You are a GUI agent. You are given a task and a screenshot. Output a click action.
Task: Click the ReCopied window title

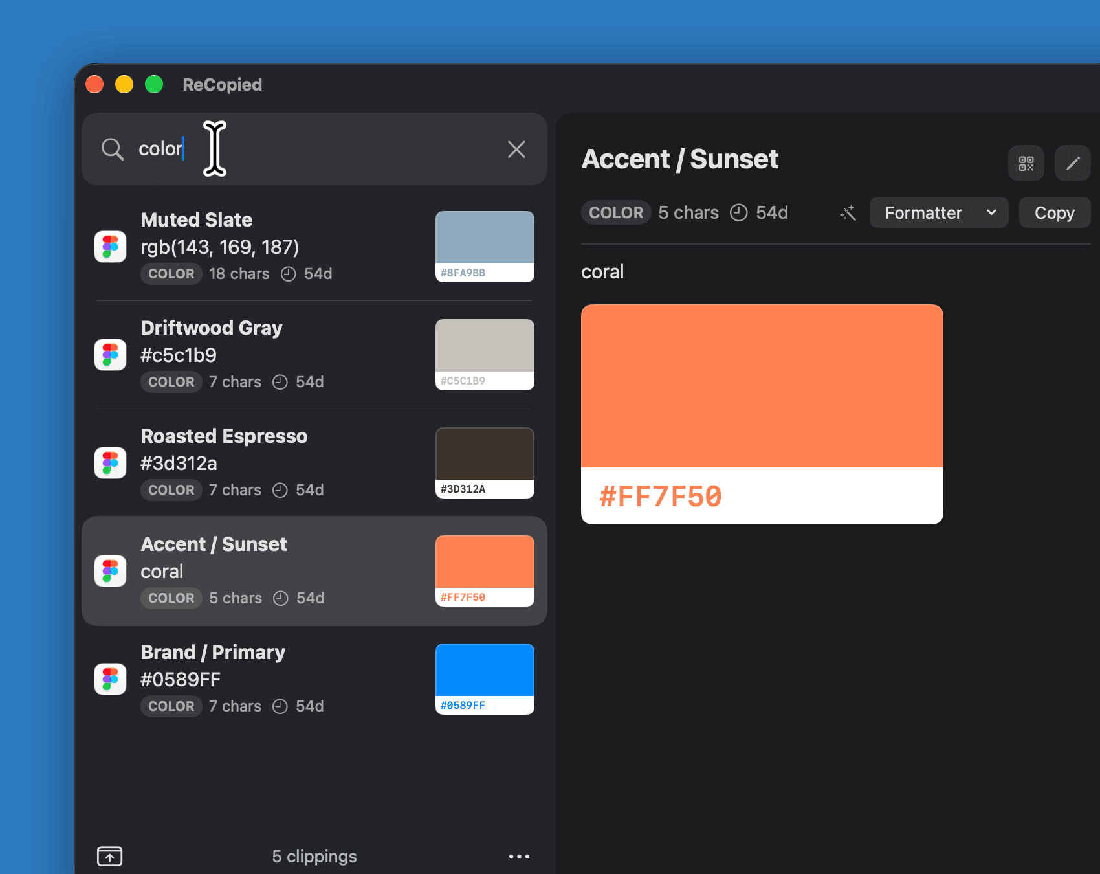tap(223, 85)
